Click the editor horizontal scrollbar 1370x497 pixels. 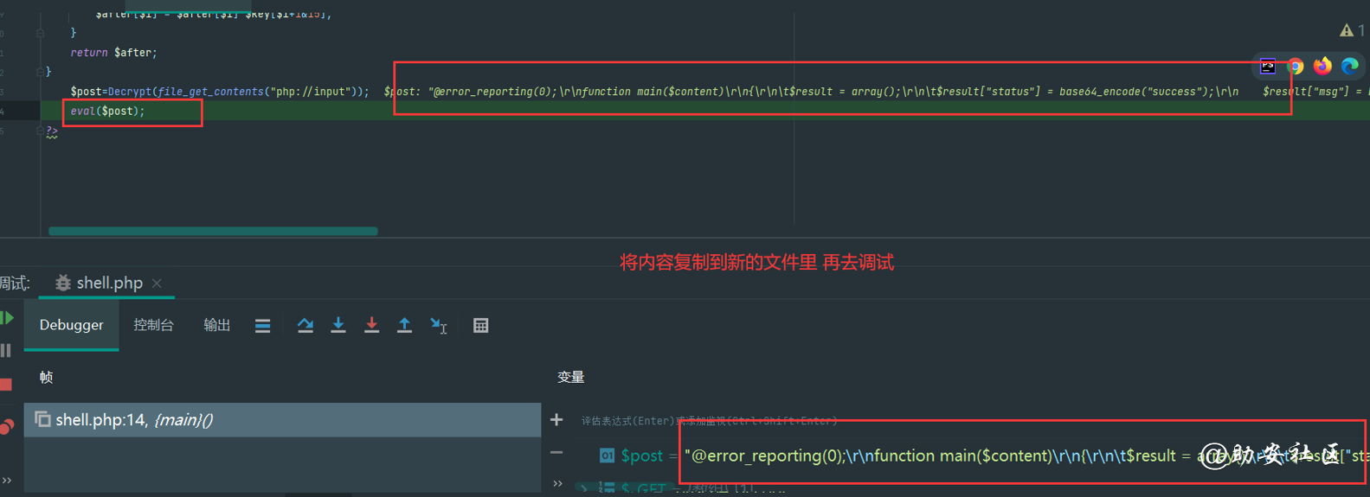[x=213, y=231]
